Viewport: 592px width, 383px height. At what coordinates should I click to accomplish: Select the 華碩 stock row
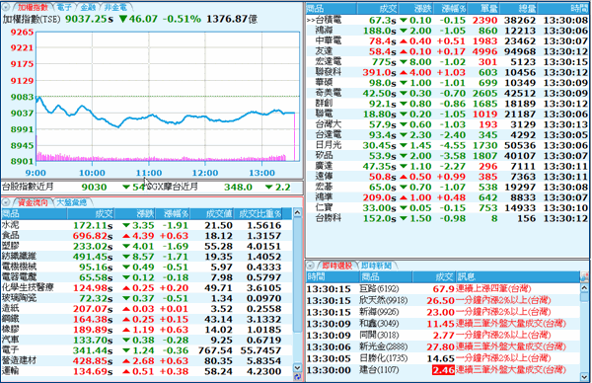point(447,83)
